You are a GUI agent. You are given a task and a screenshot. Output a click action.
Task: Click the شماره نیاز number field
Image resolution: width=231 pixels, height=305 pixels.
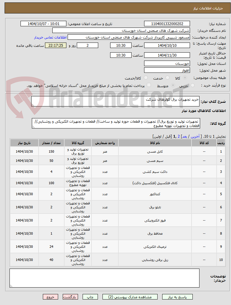coord(167,24)
